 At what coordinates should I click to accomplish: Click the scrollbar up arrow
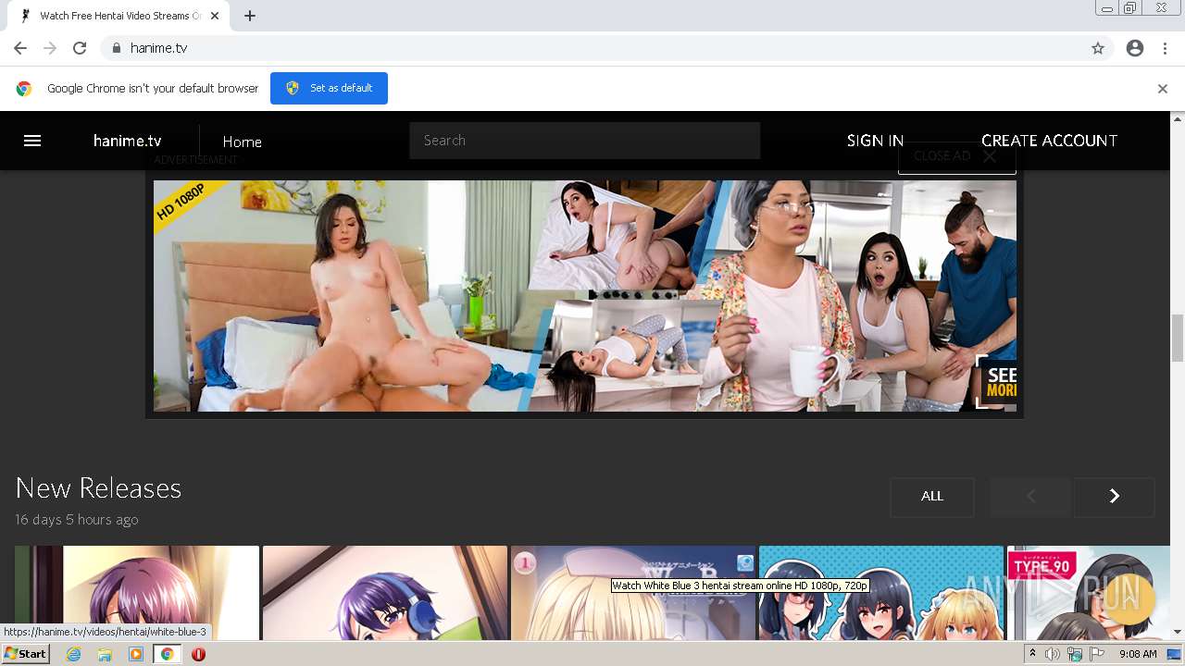pyautogui.click(x=1178, y=118)
